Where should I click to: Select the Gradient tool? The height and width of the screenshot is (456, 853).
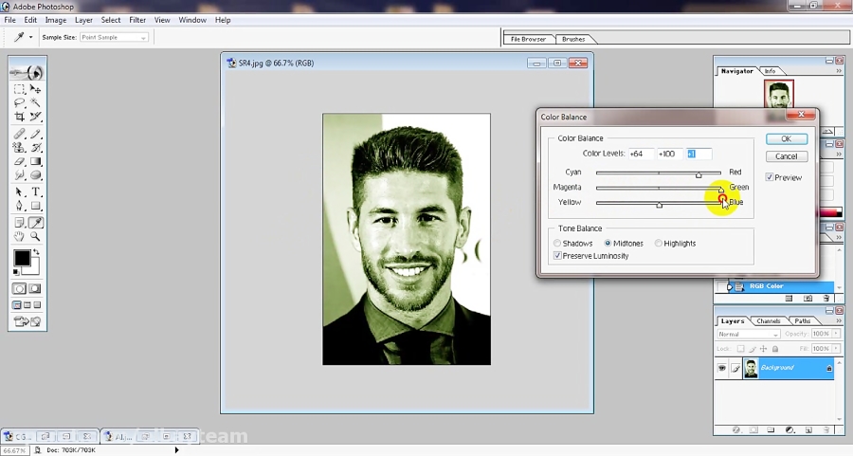tap(35, 161)
